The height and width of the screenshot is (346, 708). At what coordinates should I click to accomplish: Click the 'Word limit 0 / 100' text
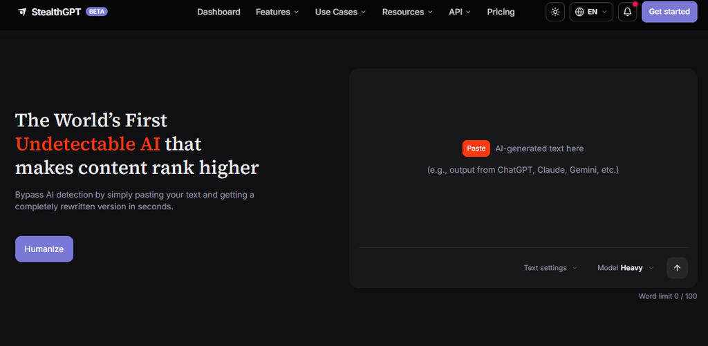667,296
